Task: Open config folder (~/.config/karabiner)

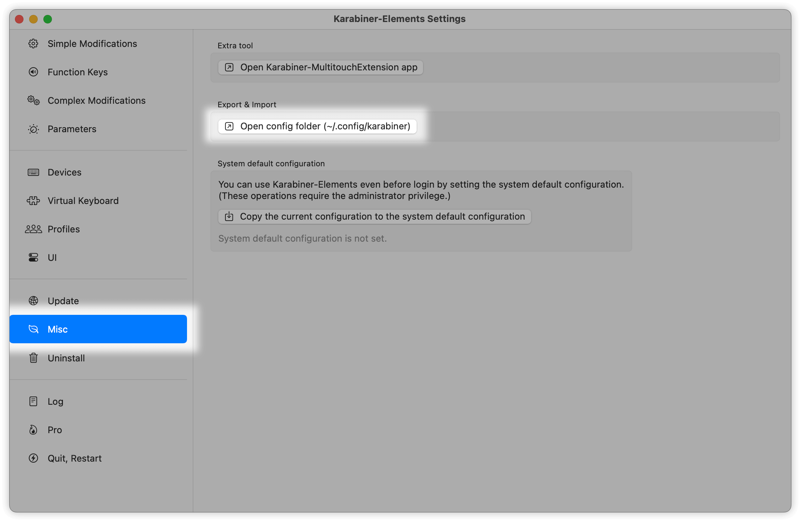Action: pyautogui.click(x=317, y=127)
